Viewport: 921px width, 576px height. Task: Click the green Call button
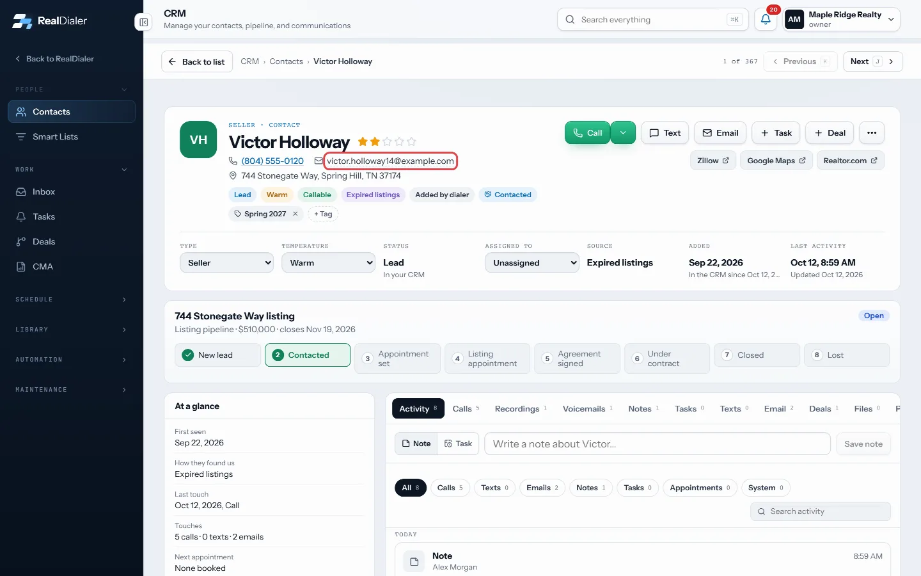tap(588, 132)
